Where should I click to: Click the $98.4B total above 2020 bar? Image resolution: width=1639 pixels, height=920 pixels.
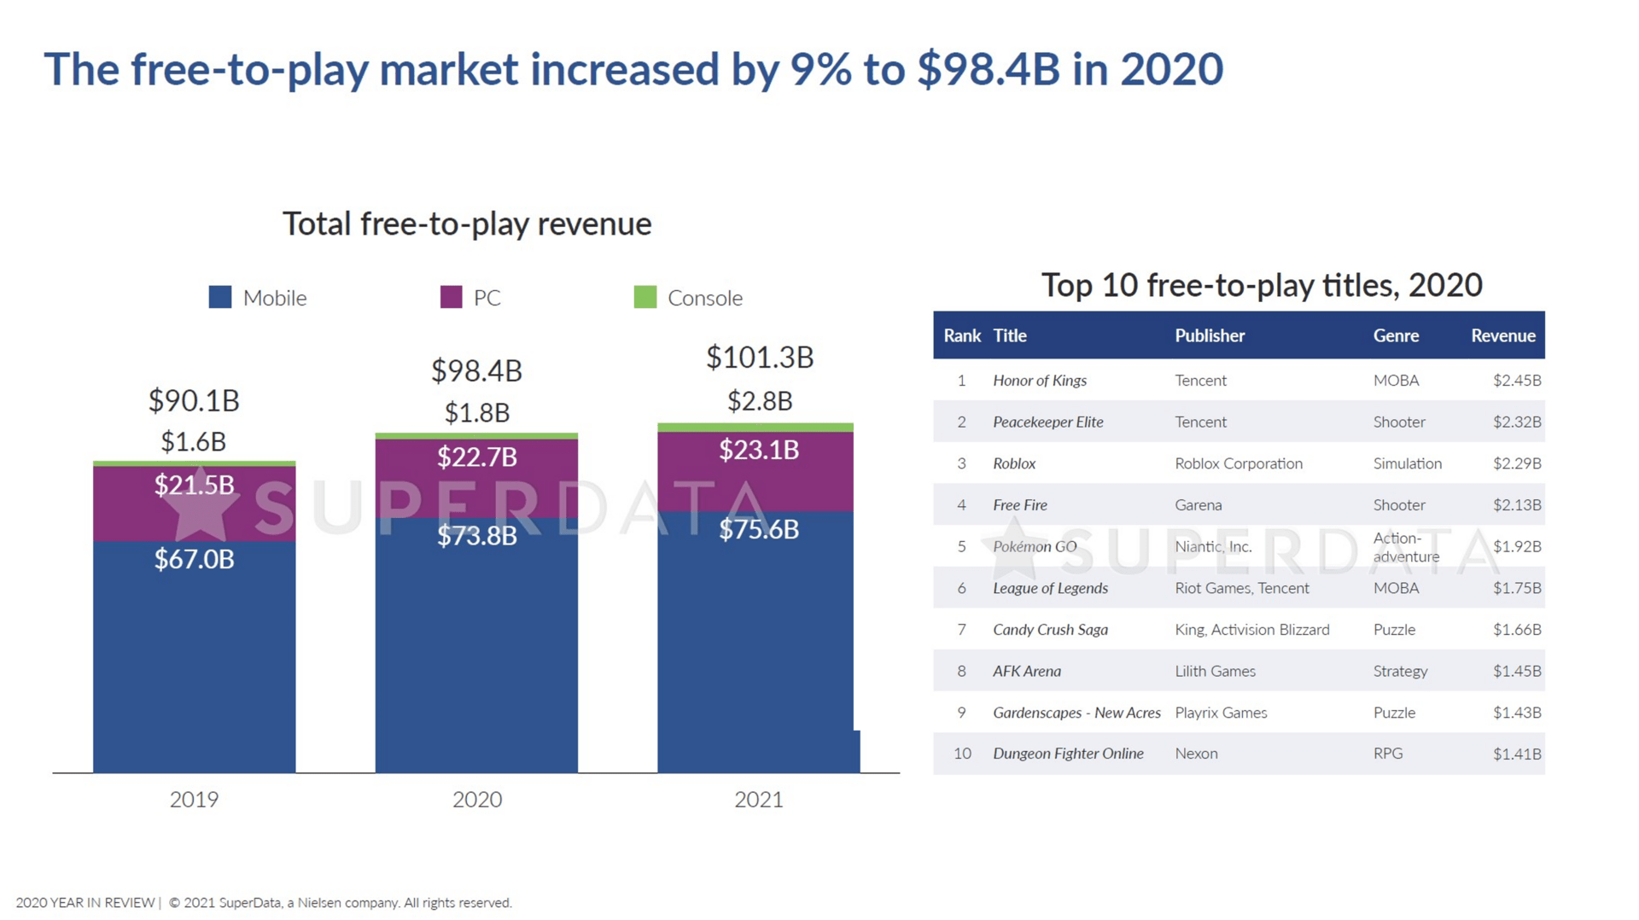pos(476,370)
